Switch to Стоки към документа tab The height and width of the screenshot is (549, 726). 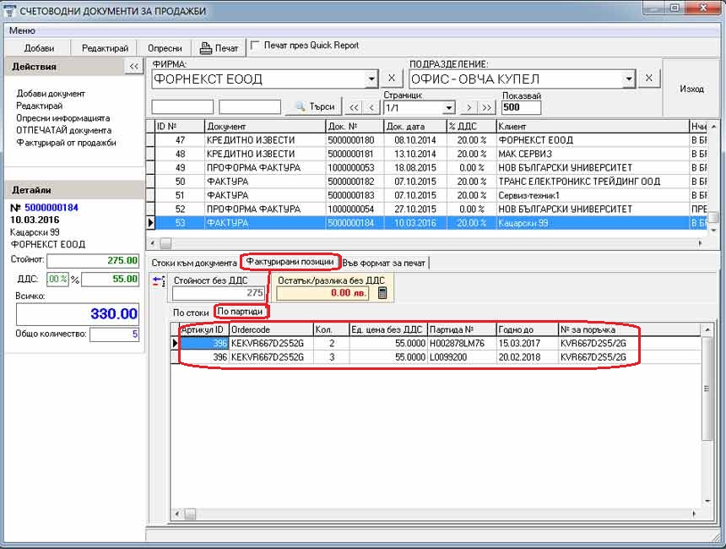pyautogui.click(x=194, y=264)
